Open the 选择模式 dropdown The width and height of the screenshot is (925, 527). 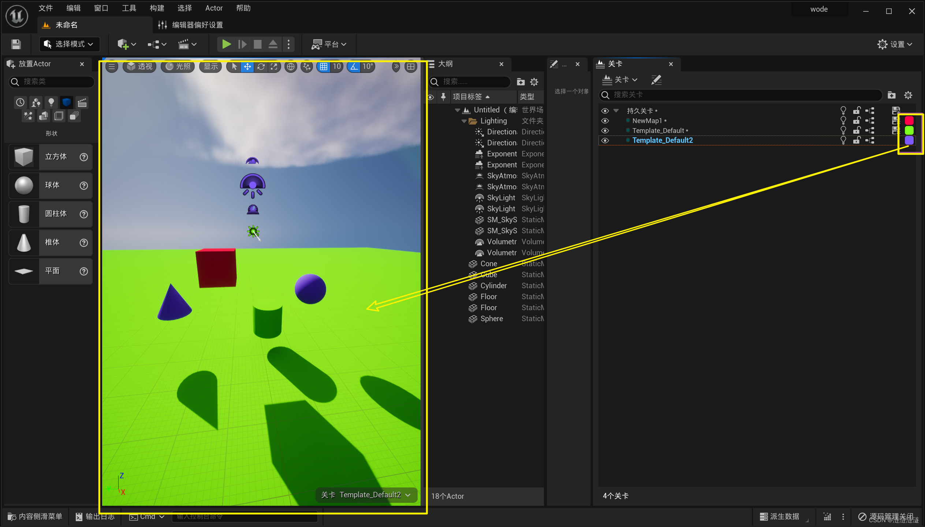coord(69,44)
